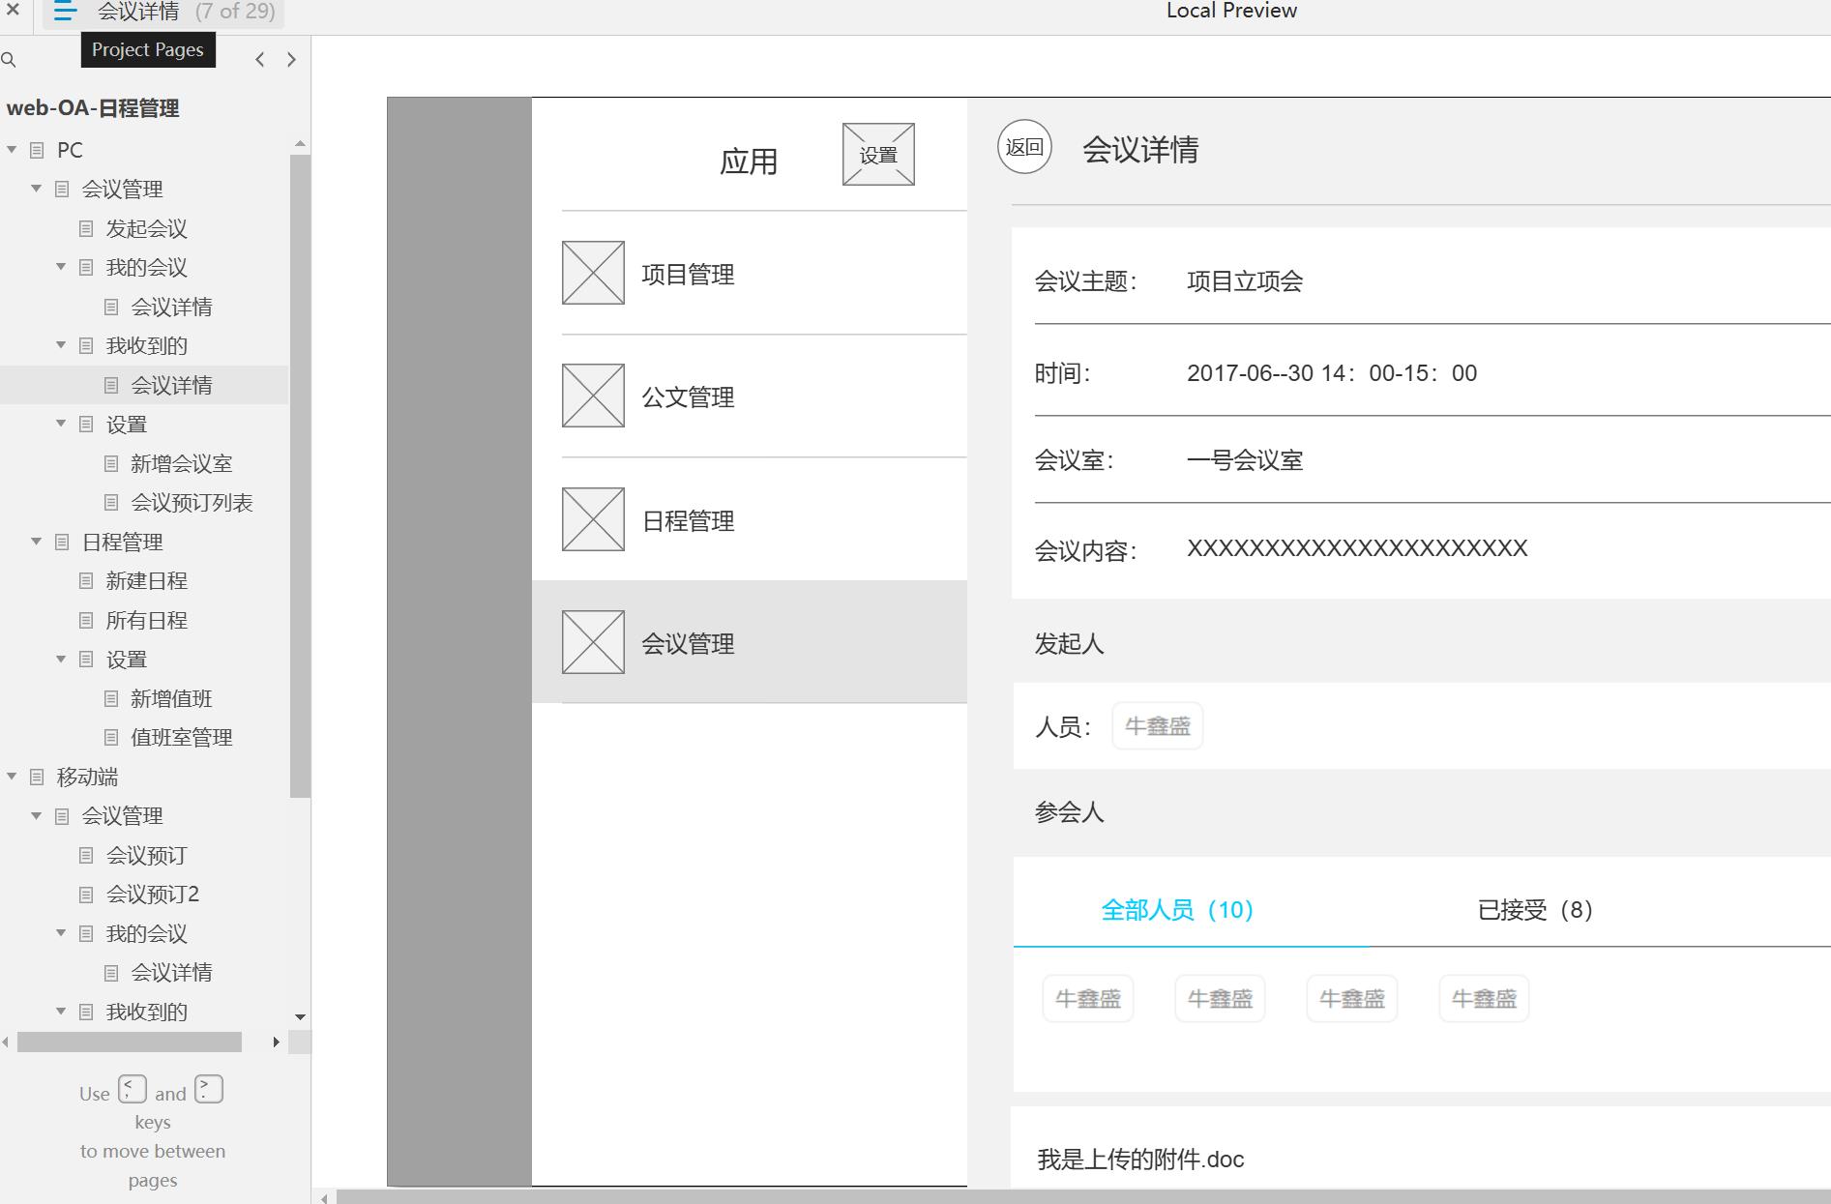Click the round 返回 back button
The image size is (1831, 1204).
(1024, 147)
